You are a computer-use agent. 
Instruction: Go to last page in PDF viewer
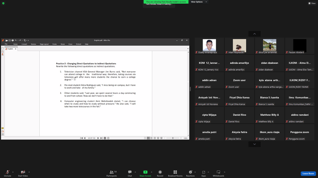tap(101, 138)
